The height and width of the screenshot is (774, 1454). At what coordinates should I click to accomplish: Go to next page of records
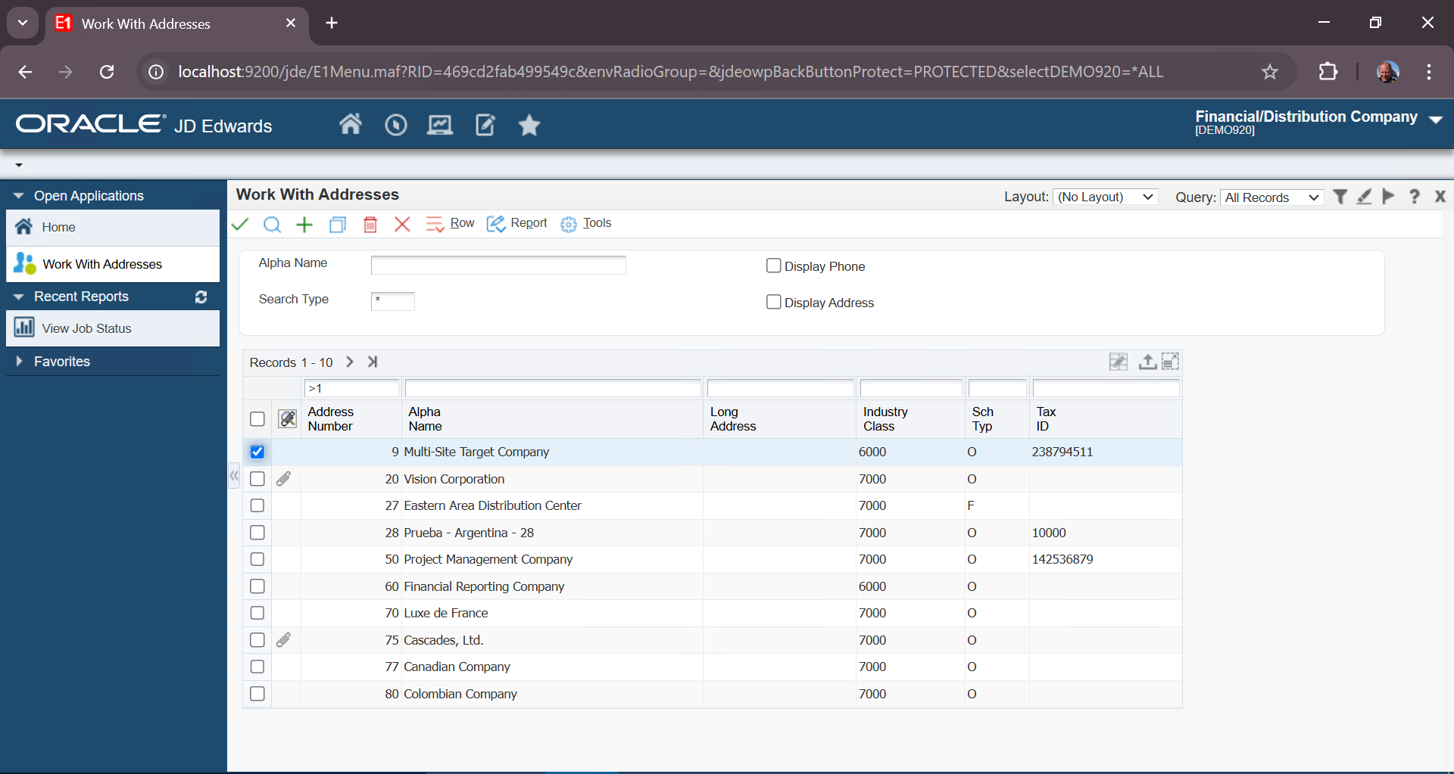[x=350, y=362]
